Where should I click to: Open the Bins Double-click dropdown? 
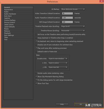[58, 58]
